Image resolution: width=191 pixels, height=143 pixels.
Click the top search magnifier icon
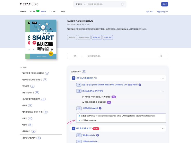pos(123,4)
